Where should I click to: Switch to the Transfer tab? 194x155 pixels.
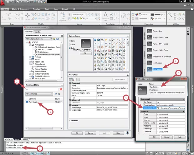point(37,32)
